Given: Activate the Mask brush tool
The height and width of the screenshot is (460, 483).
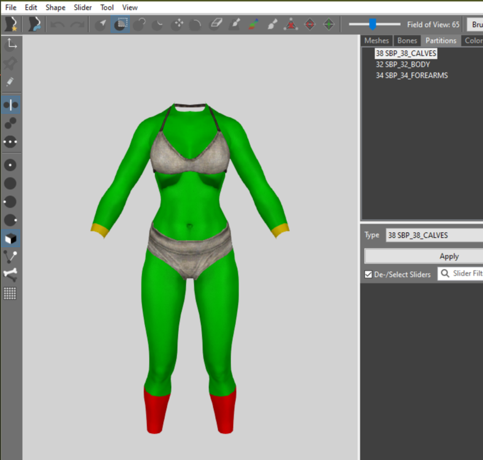Looking at the screenshot, I should tap(120, 25).
